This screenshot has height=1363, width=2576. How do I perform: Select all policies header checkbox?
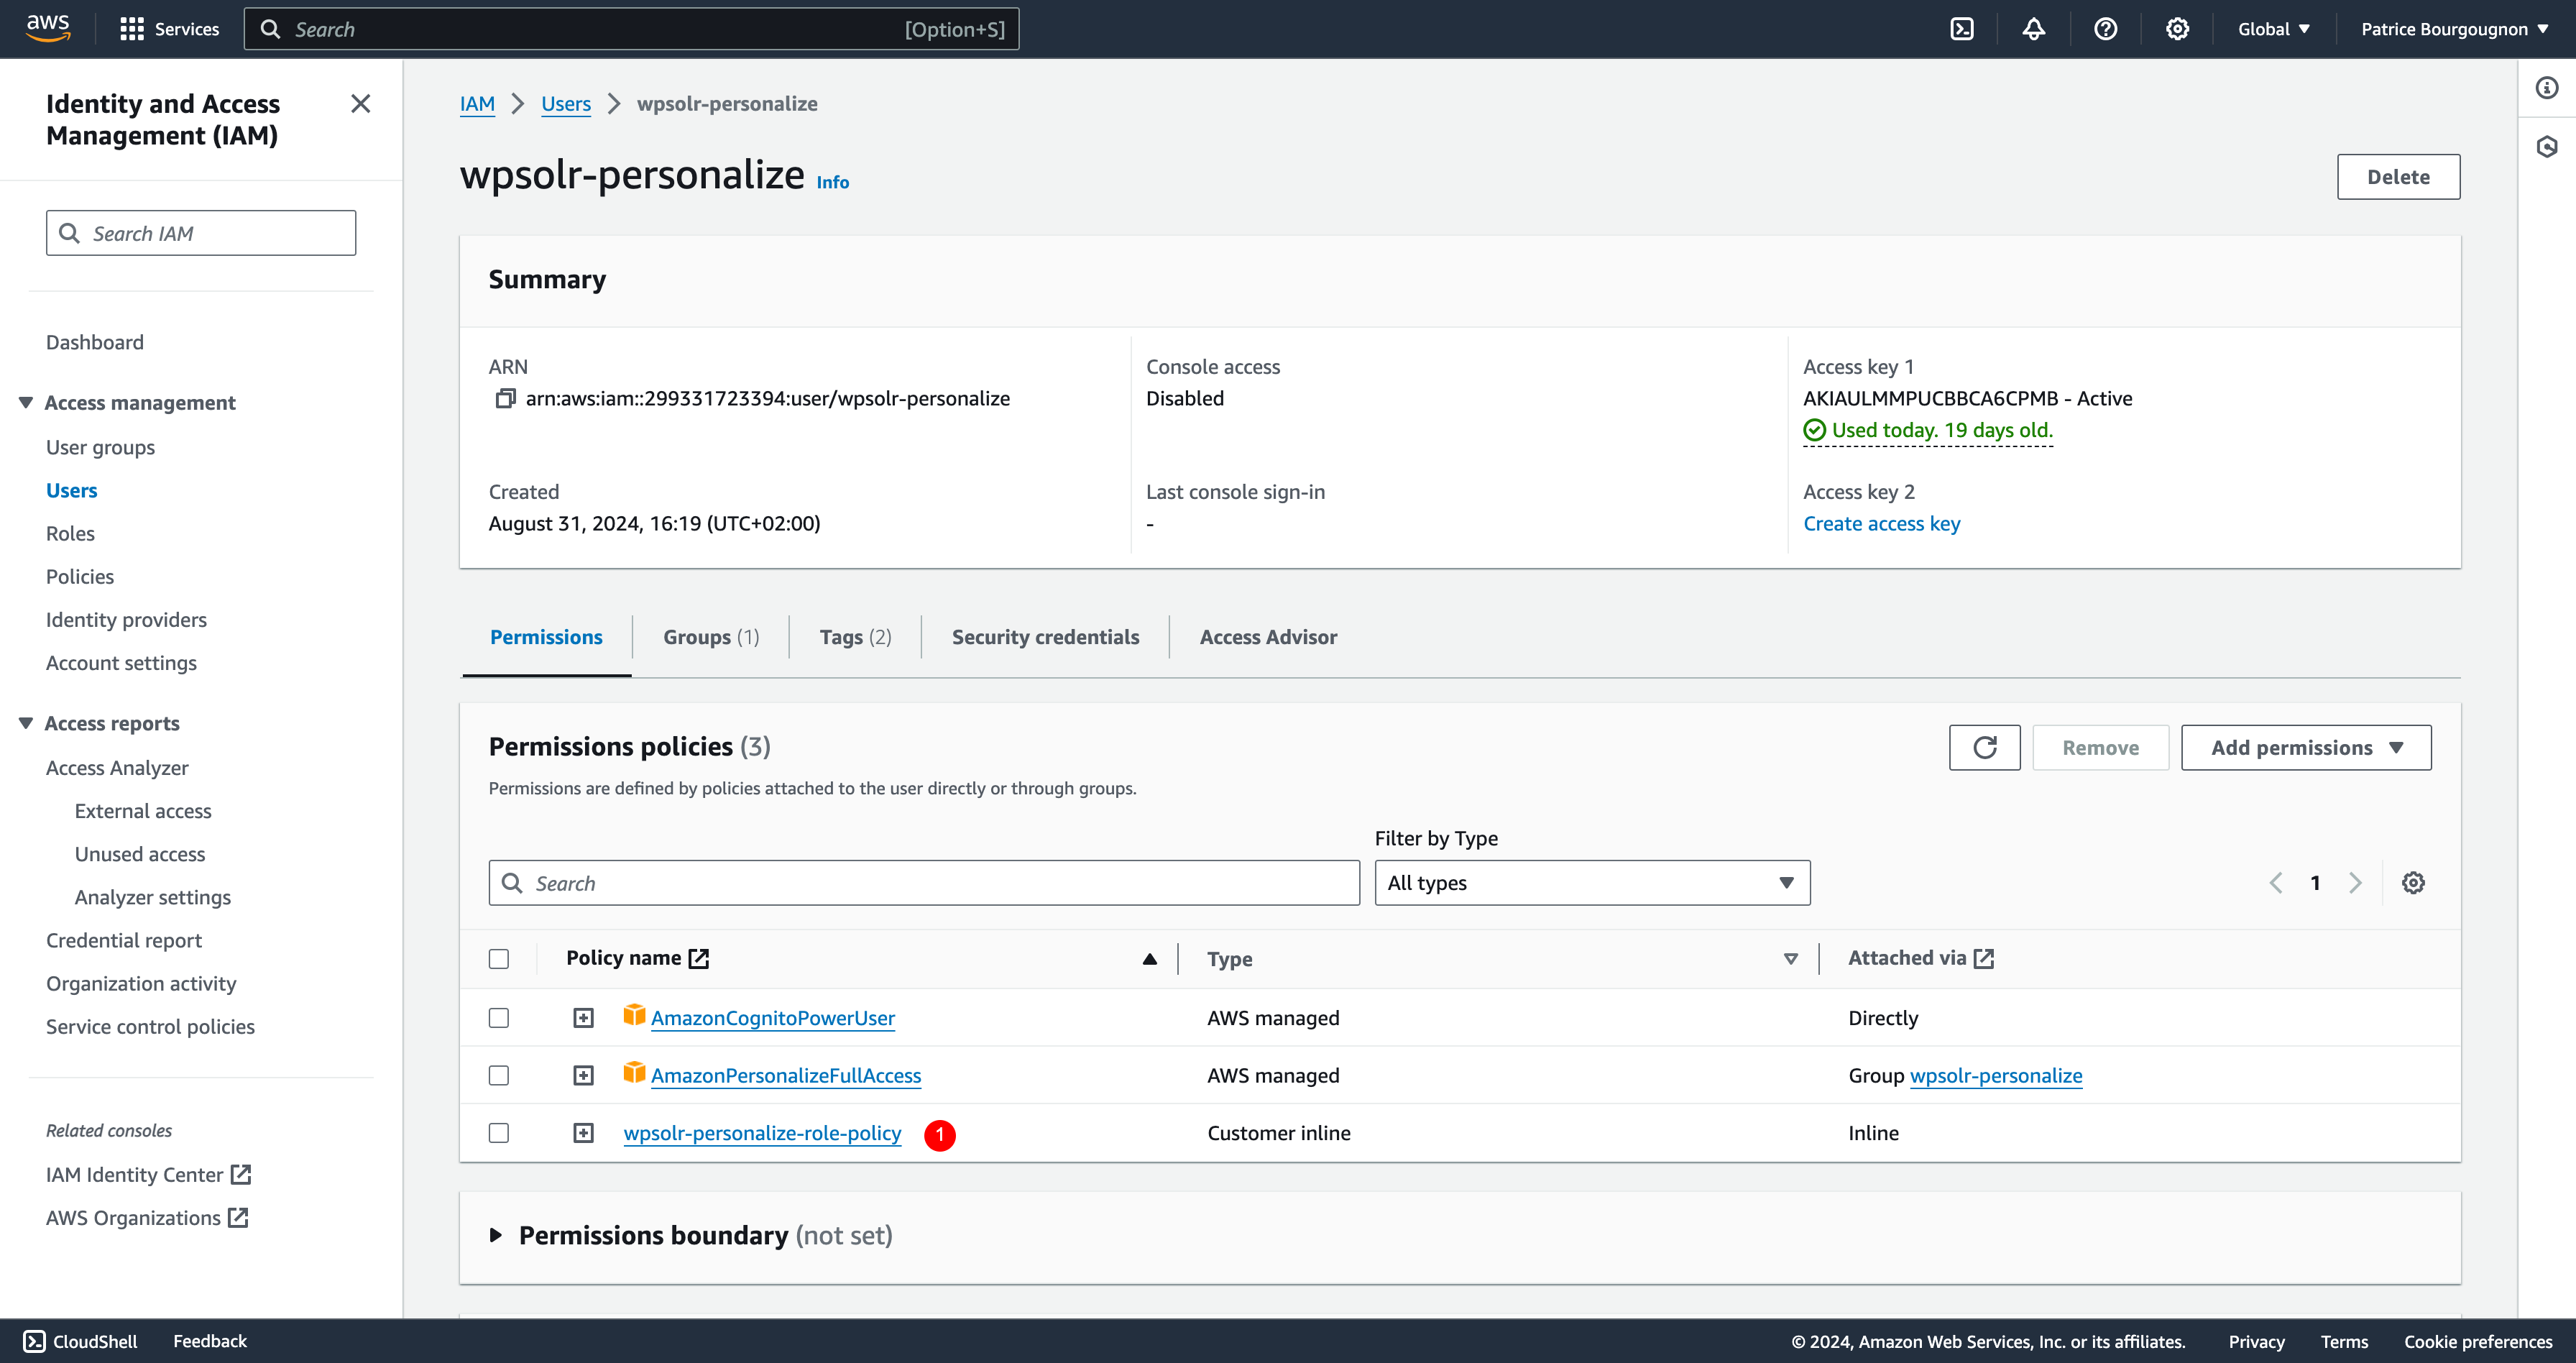[499, 959]
